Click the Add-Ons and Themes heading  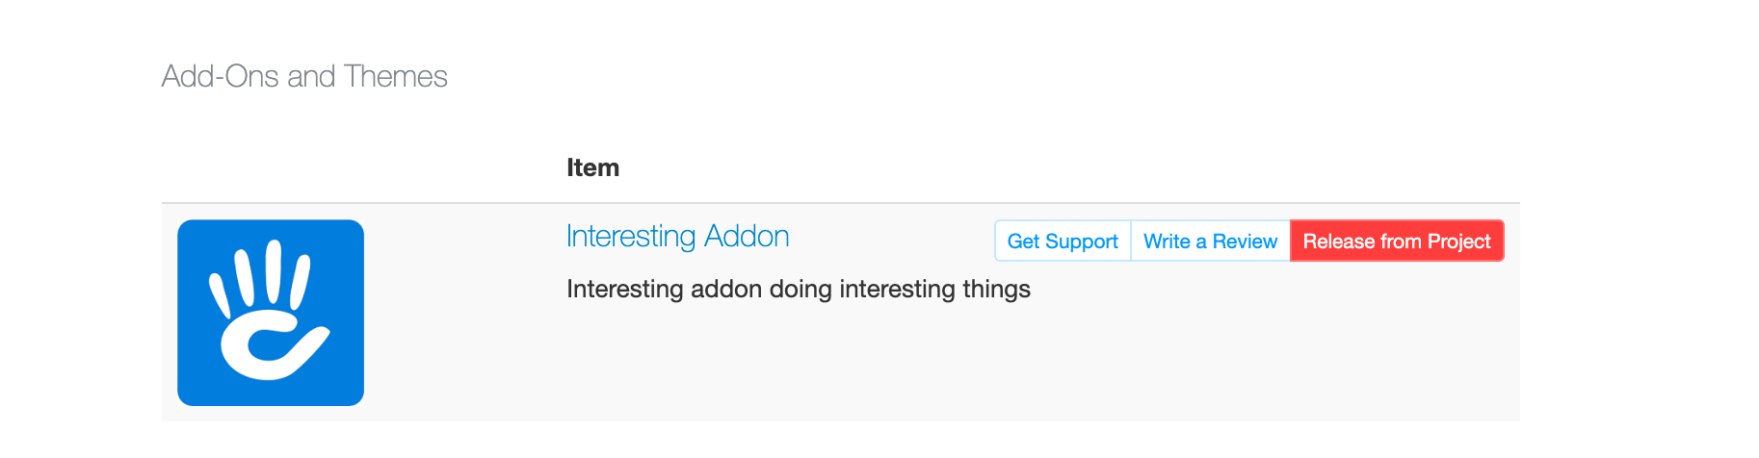(304, 76)
